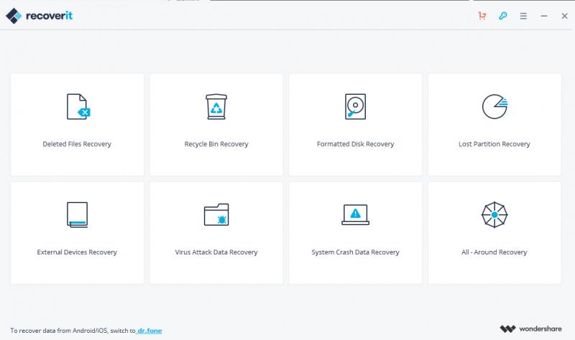Select "All - Around Recovery" label

[494, 252]
